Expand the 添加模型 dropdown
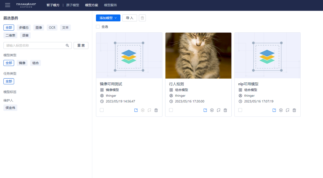This screenshot has height=178, width=323. click(108, 18)
